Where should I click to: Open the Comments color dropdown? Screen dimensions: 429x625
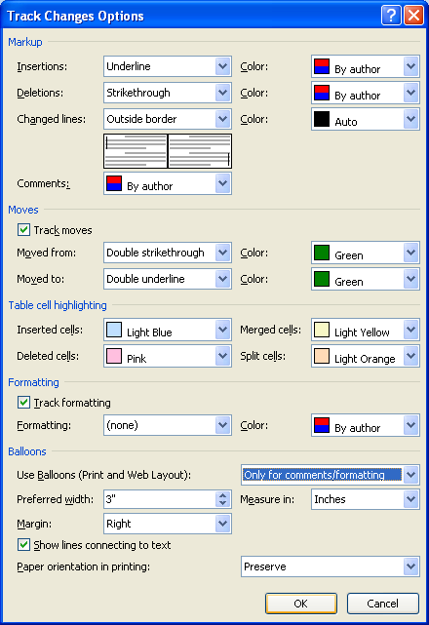tap(168, 183)
